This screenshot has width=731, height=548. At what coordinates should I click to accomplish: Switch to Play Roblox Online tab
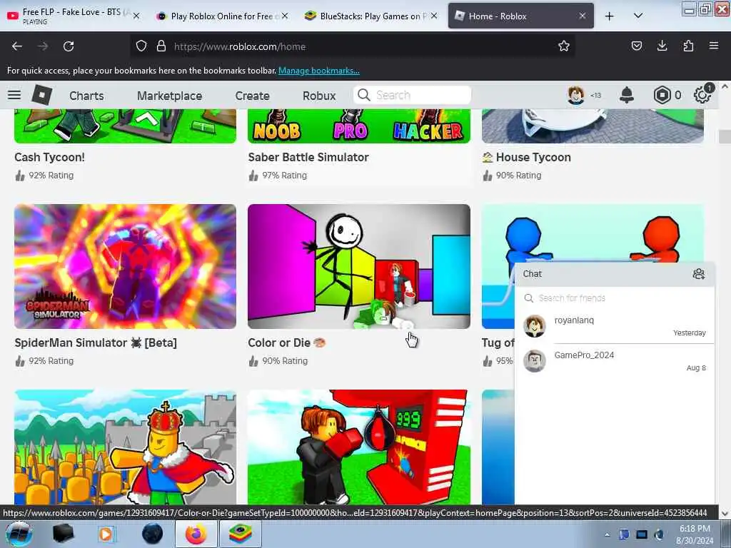pos(222,16)
